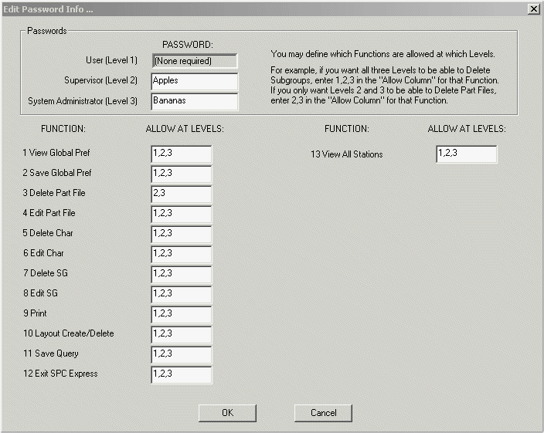Click the Edit SG levels box
The height and width of the screenshot is (433, 544).
182,294
